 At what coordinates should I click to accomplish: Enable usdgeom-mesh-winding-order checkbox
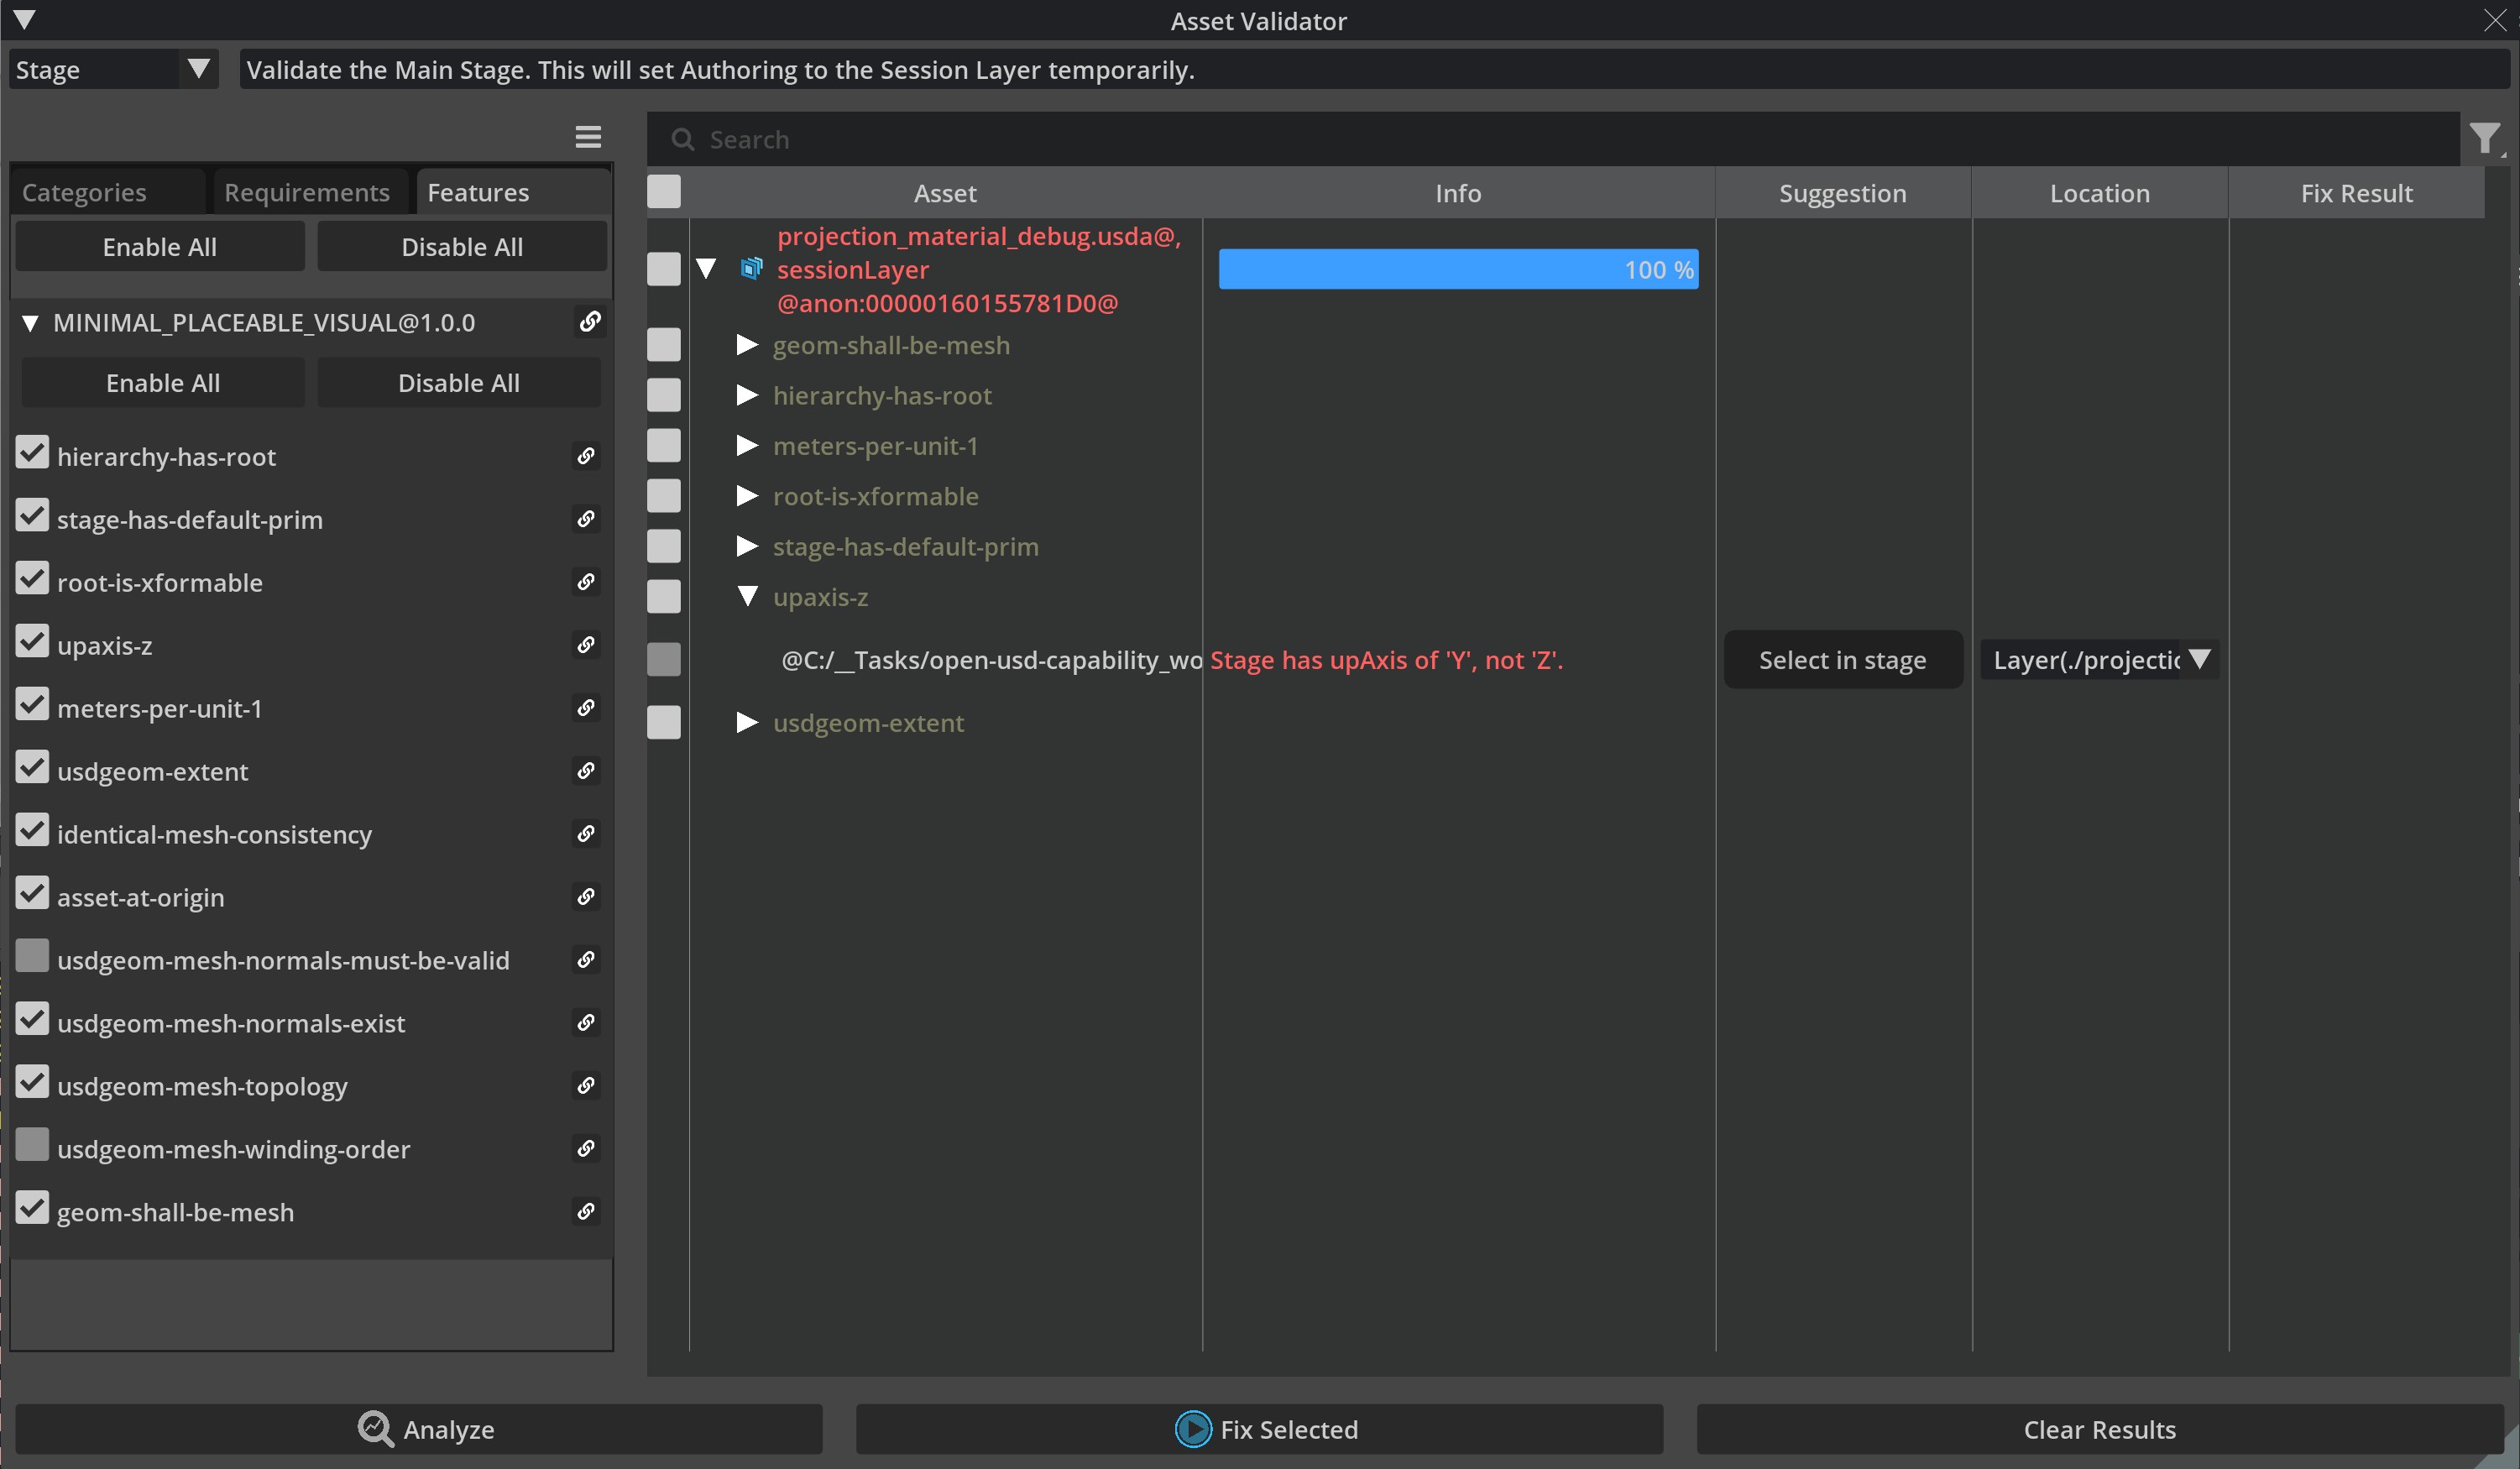click(x=32, y=1146)
